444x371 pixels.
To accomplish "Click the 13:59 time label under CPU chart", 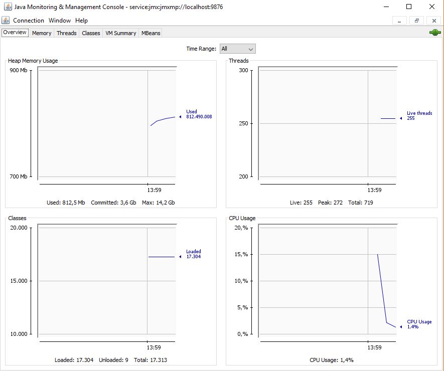I will coord(374,347).
